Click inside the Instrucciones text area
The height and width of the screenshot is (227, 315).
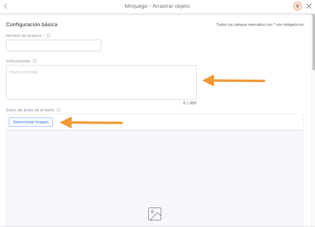(101, 82)
